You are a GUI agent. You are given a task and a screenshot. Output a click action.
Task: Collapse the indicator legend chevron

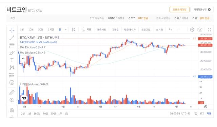point(23,59)
